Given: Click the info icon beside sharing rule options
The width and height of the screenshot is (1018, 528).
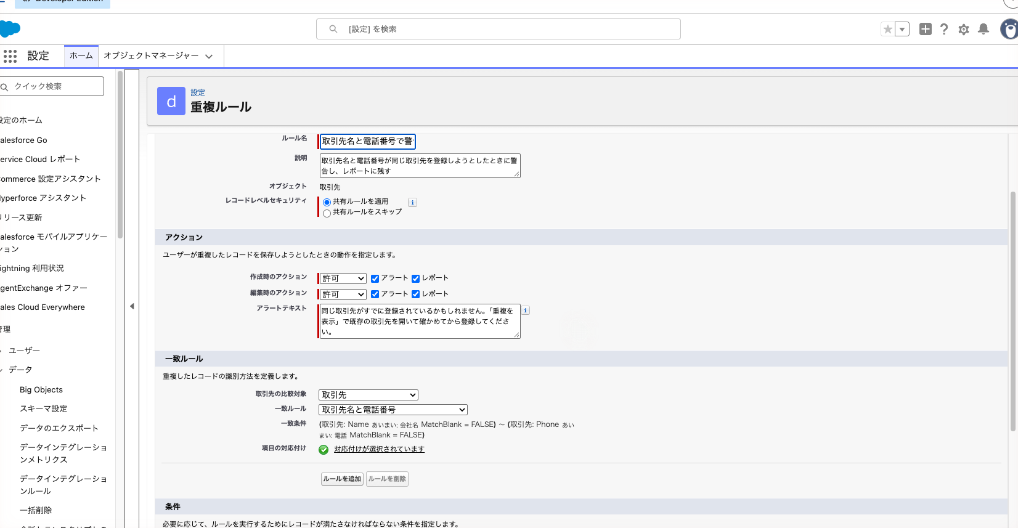Looking at the screenshot, I should coord(413,202).
